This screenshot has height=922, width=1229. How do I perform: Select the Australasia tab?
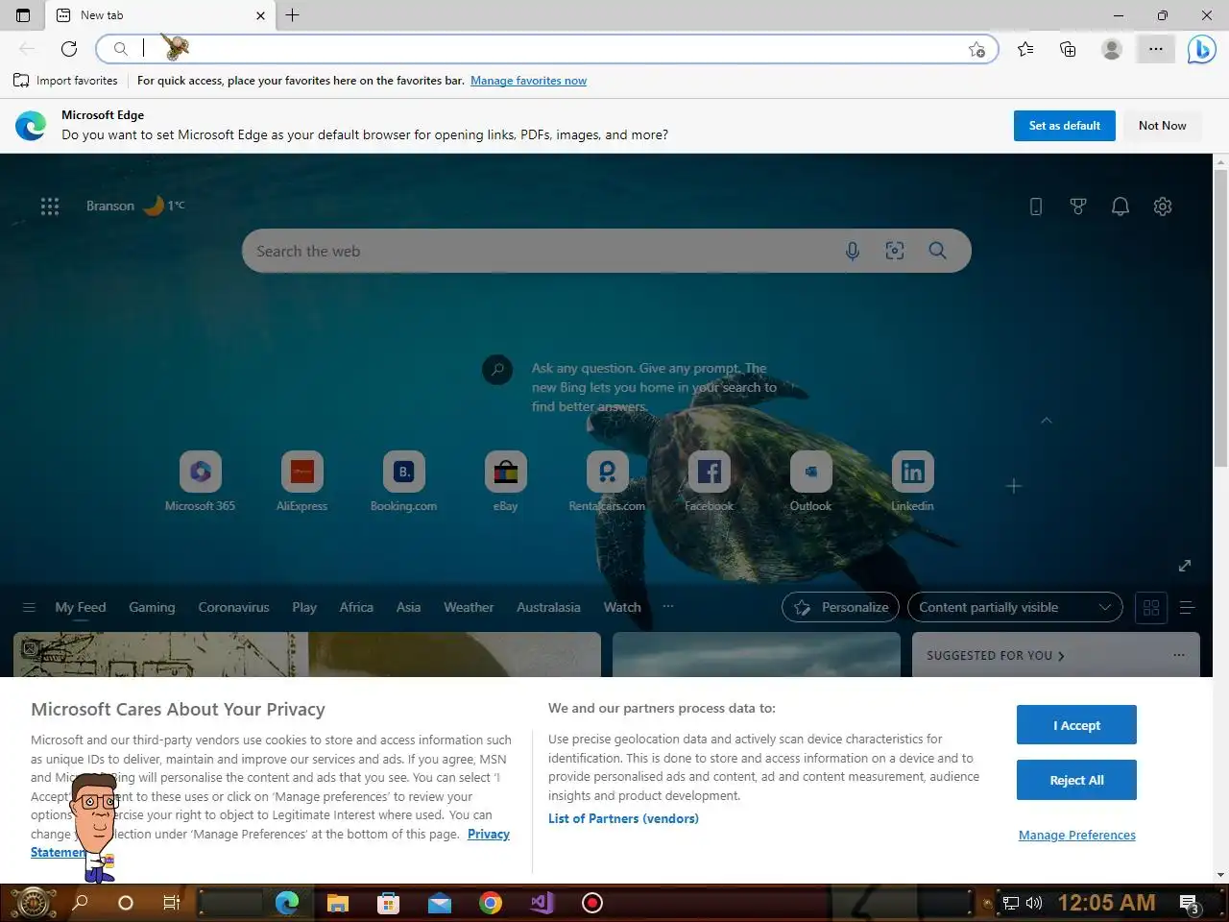tap(548, 607)
